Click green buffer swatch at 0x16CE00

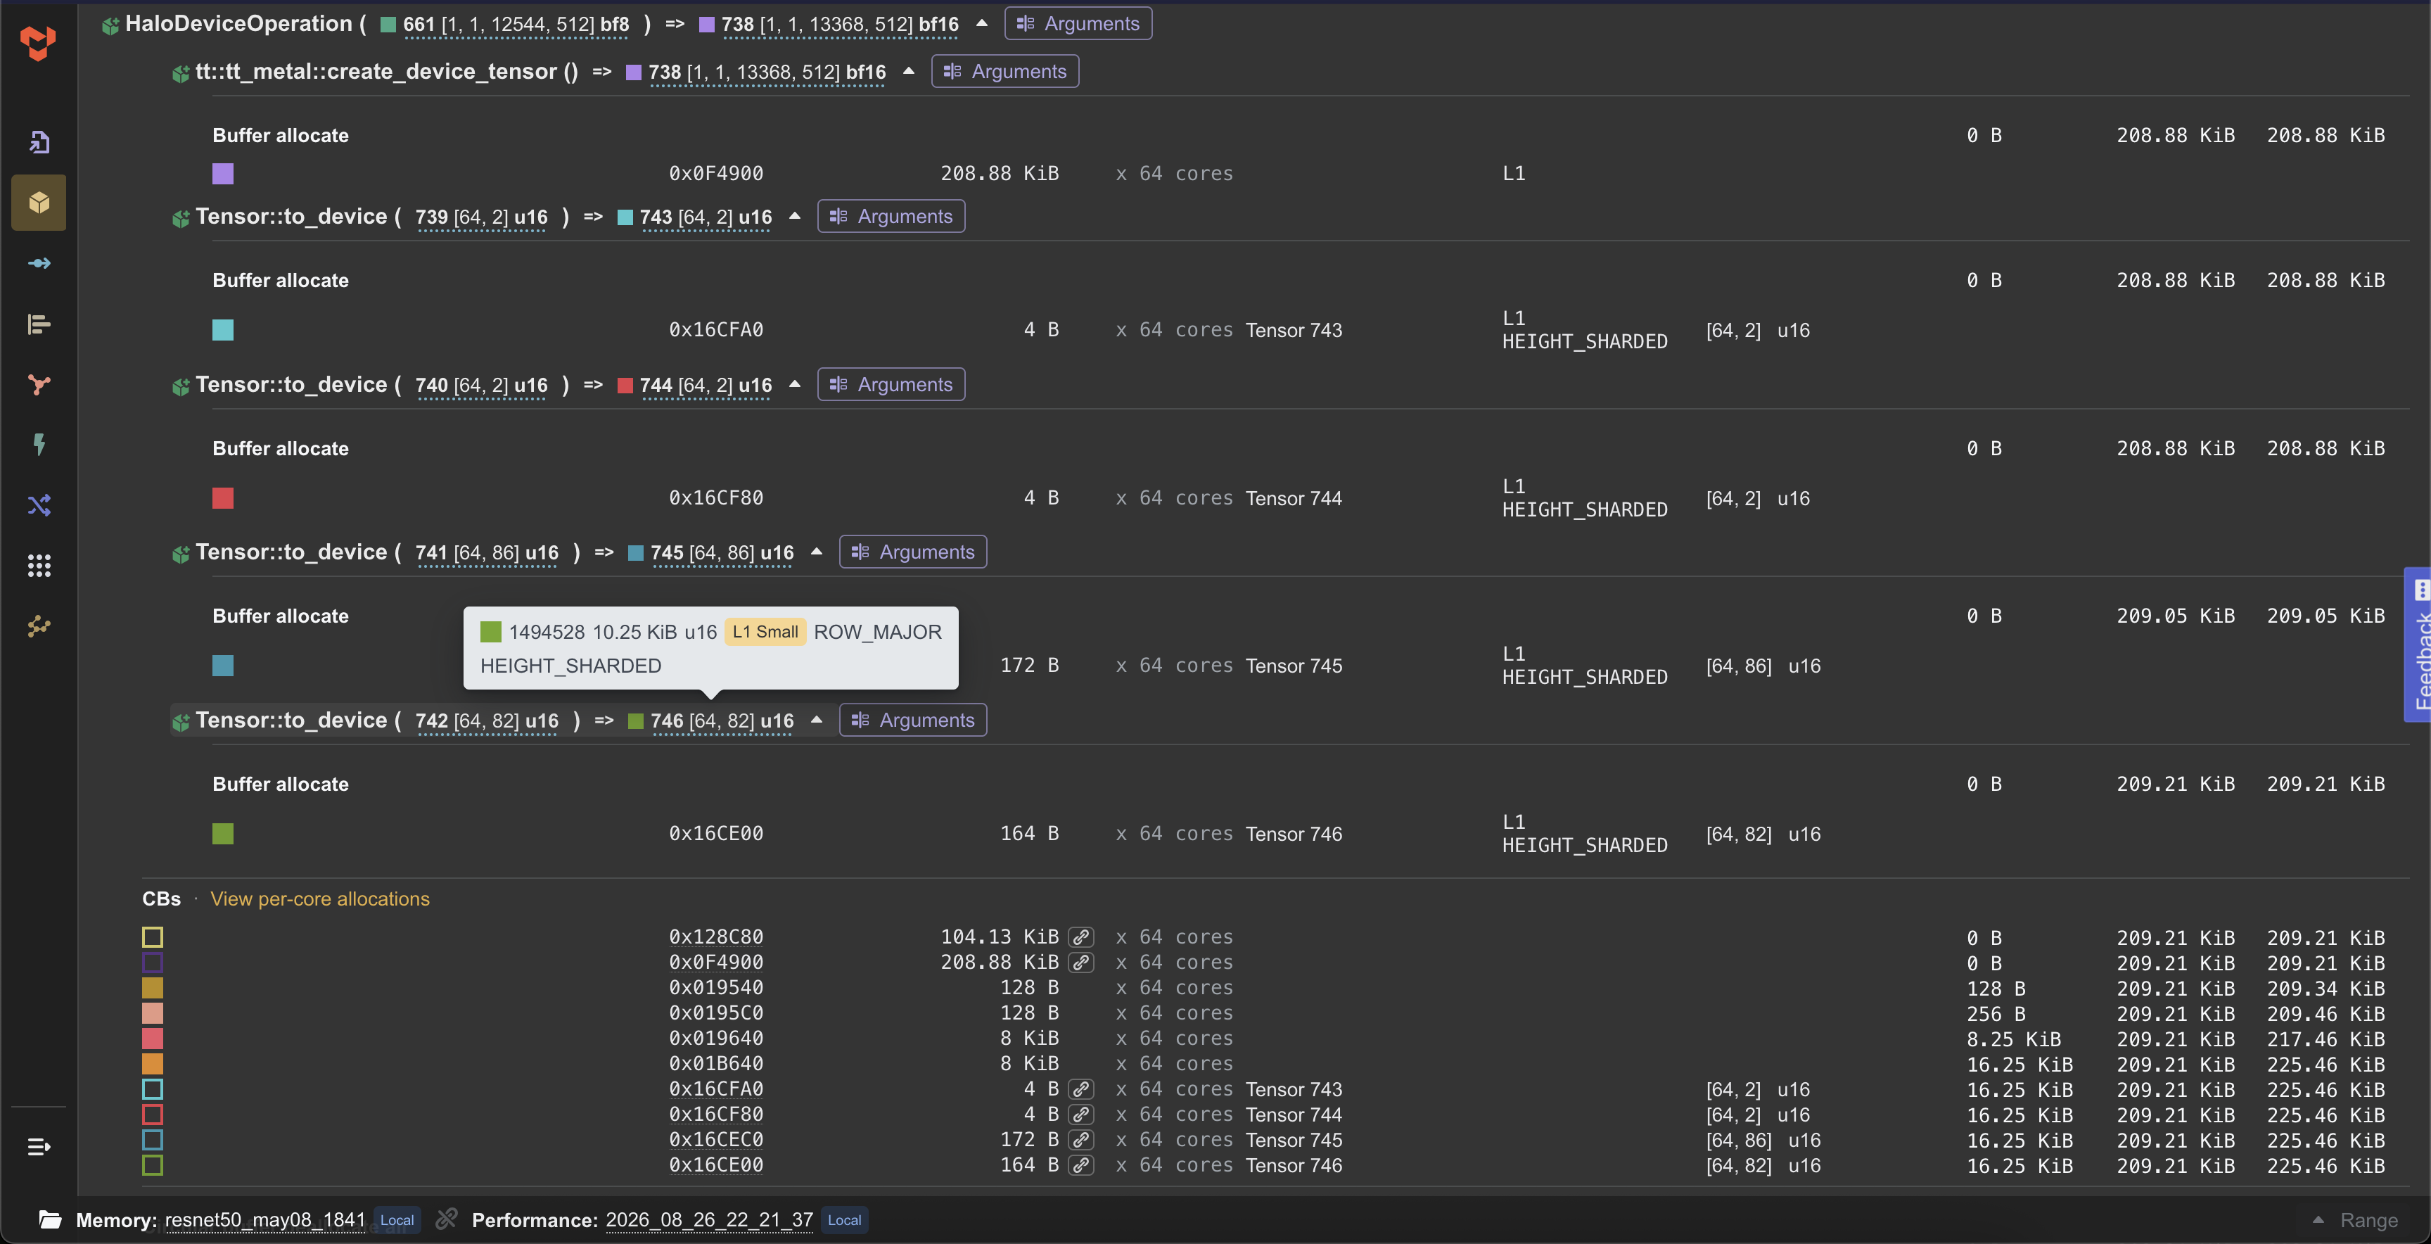point(223,833)
